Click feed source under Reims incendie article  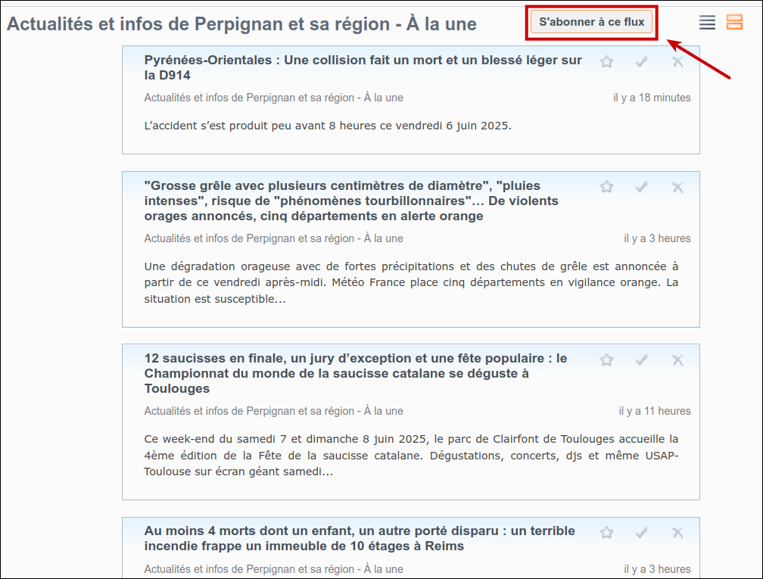point(273,569)
